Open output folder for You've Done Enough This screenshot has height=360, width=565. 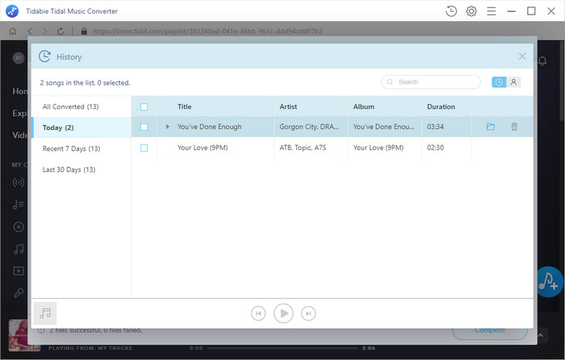point(491,127)
